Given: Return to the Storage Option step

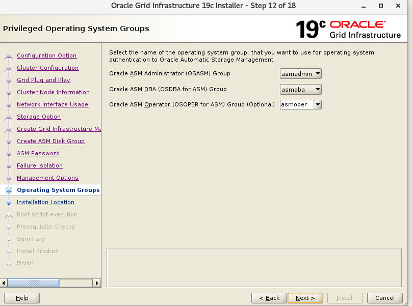Looking at the screenshot, I should click(39, 117).
